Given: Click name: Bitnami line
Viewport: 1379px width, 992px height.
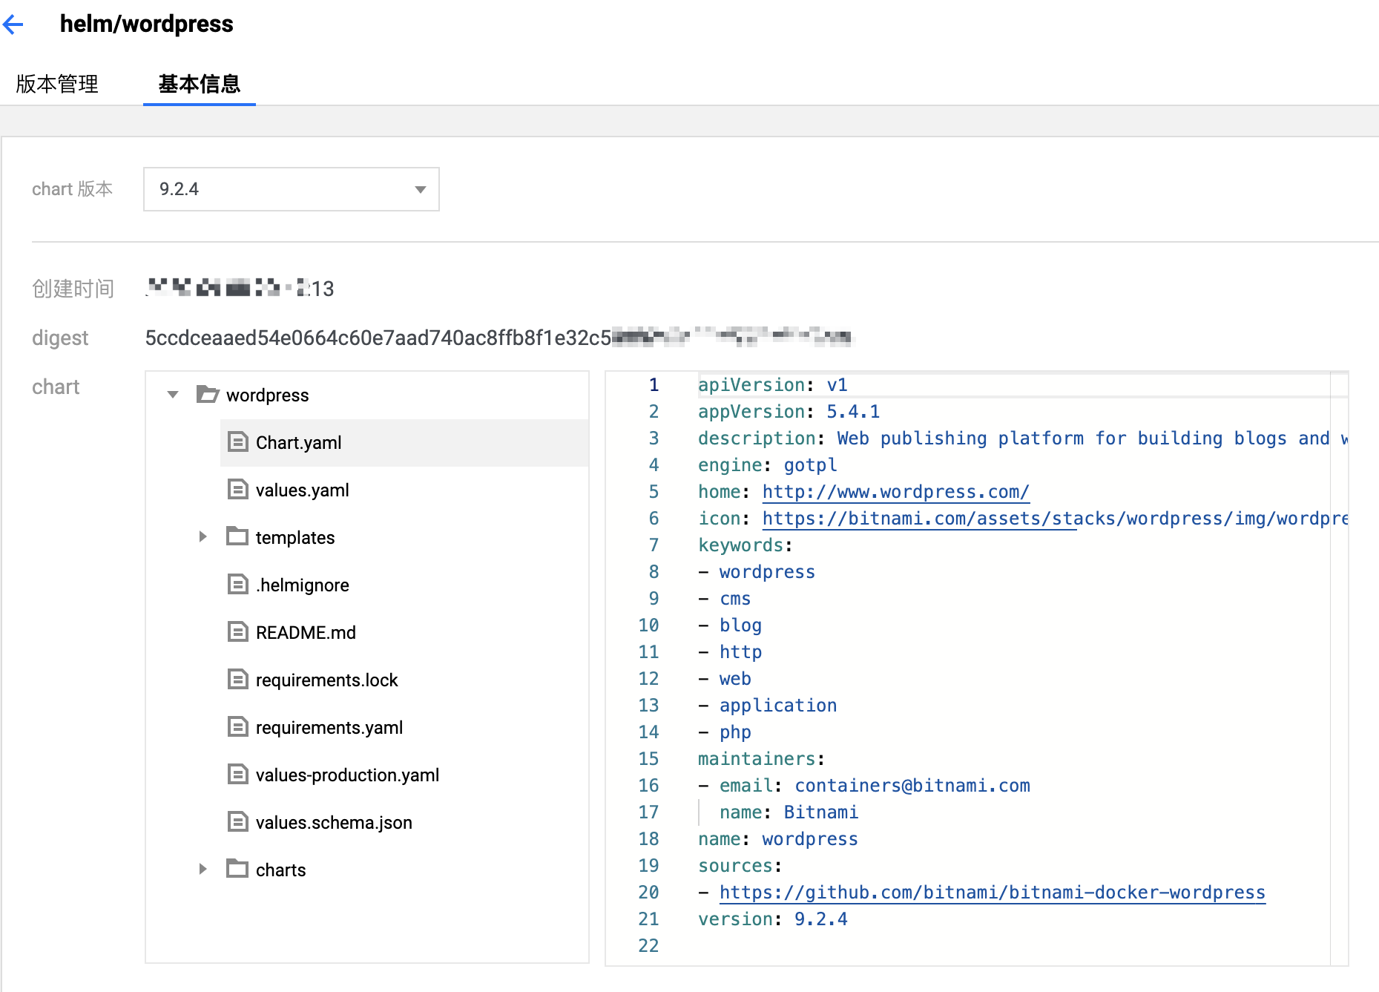Looking at the screenshot, I should coord(789,812).
